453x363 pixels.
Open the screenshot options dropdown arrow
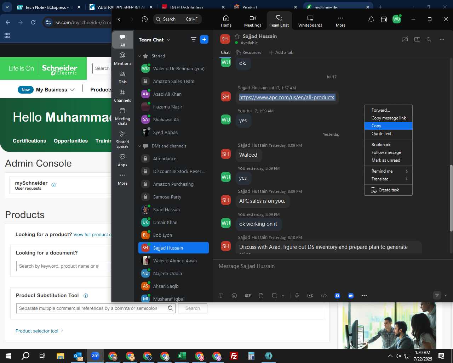click(283, 296)
